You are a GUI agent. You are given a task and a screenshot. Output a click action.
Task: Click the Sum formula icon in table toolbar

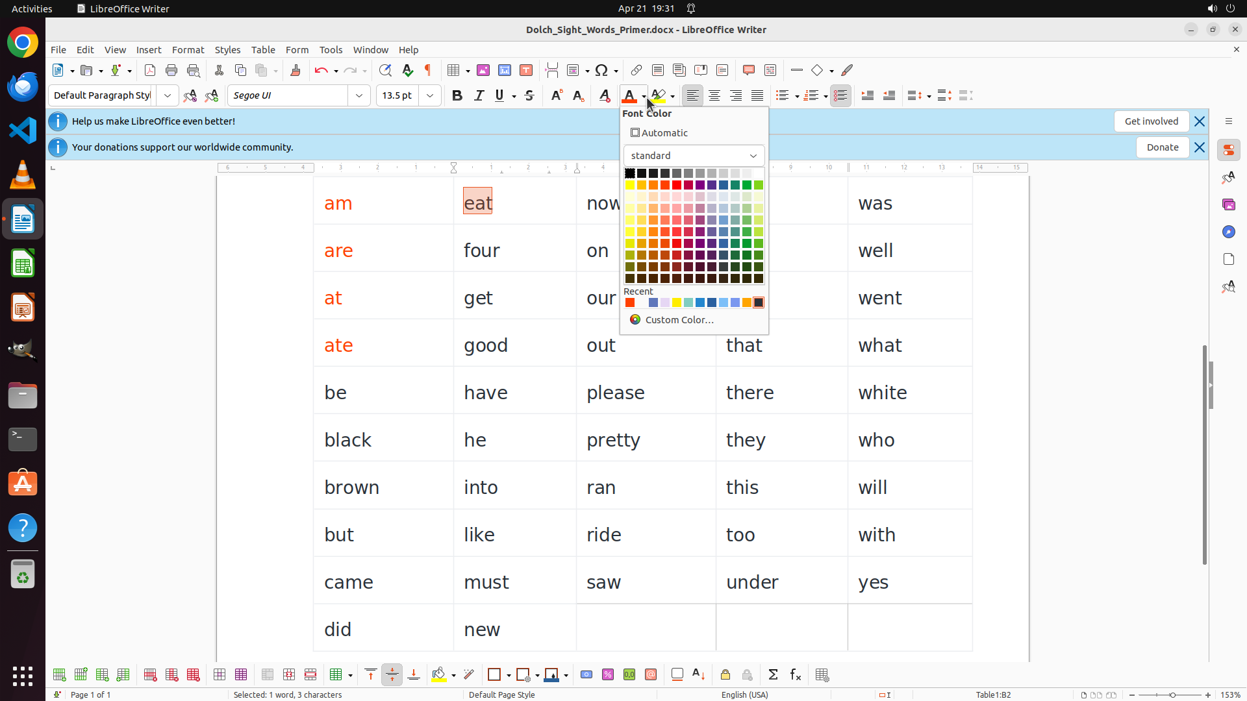[773, 675]
